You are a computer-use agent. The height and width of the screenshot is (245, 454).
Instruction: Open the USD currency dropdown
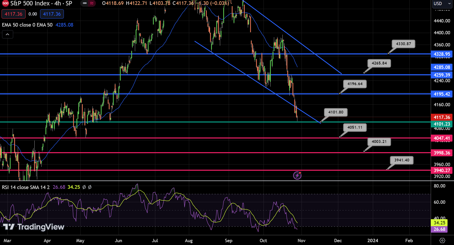(x=442, y=4)
